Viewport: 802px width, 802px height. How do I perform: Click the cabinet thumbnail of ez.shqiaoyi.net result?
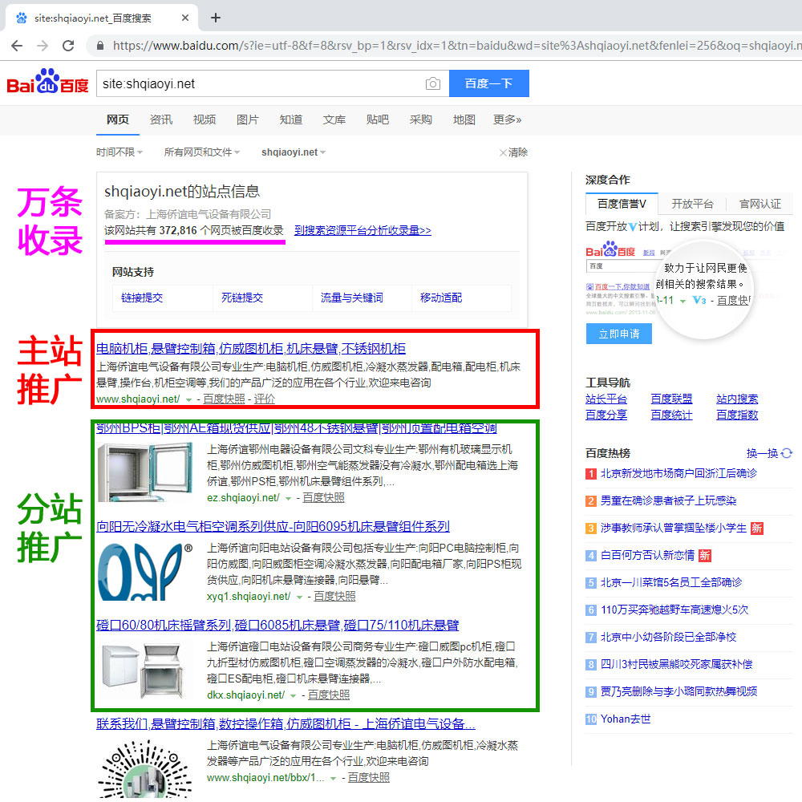click(145, 472)
